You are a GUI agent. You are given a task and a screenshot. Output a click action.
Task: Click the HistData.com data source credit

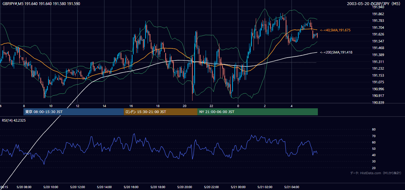click(376, 173)
